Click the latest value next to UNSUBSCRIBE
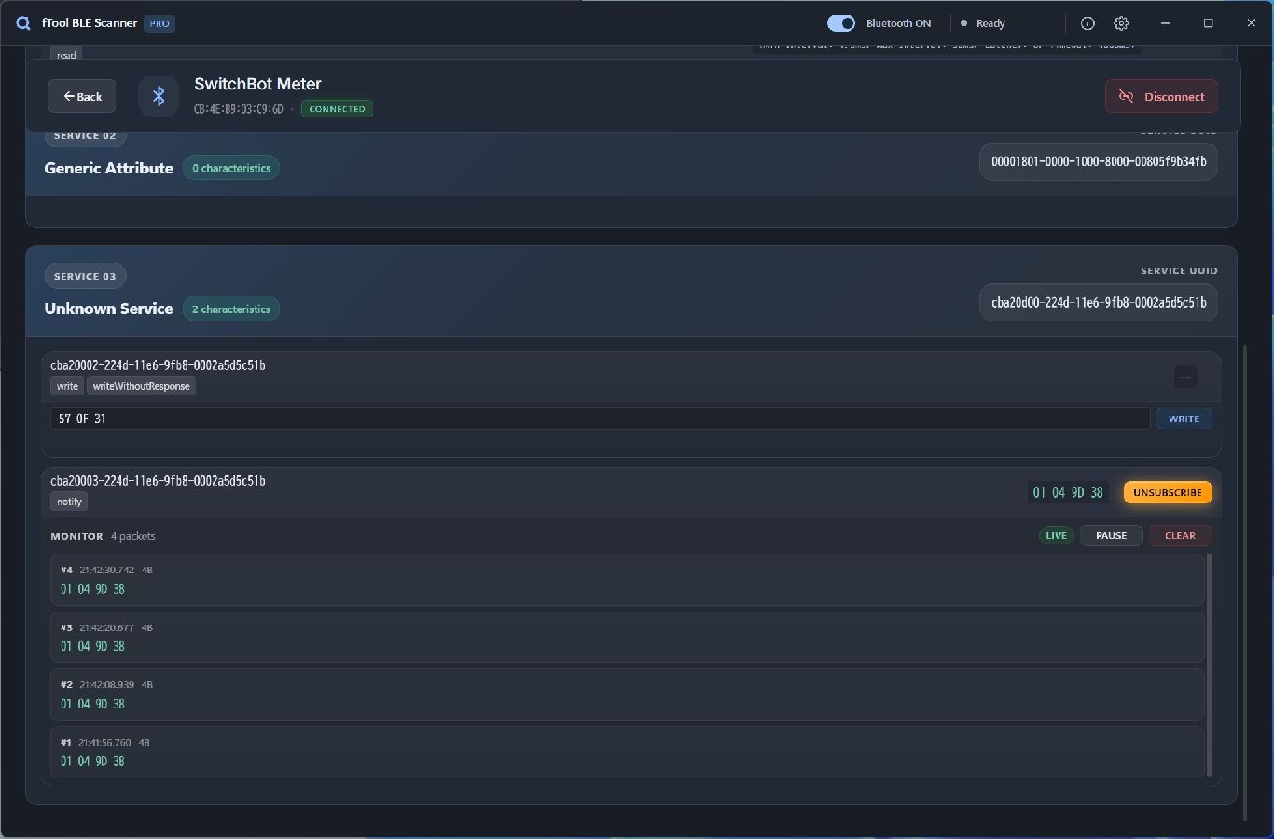1274x839 pixels. coord(1068,492)
